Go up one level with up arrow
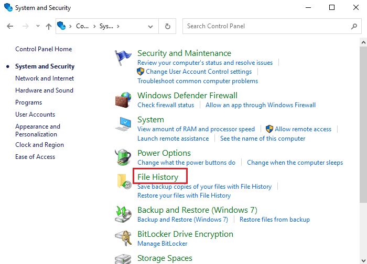Viewport: 367px width, 264px height. tap(49, 26)
